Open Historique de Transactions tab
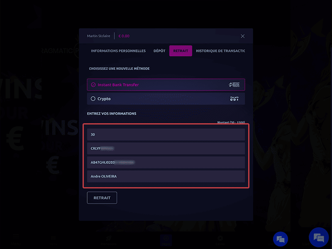Viewport: 332px width, 249px height. 220,51
